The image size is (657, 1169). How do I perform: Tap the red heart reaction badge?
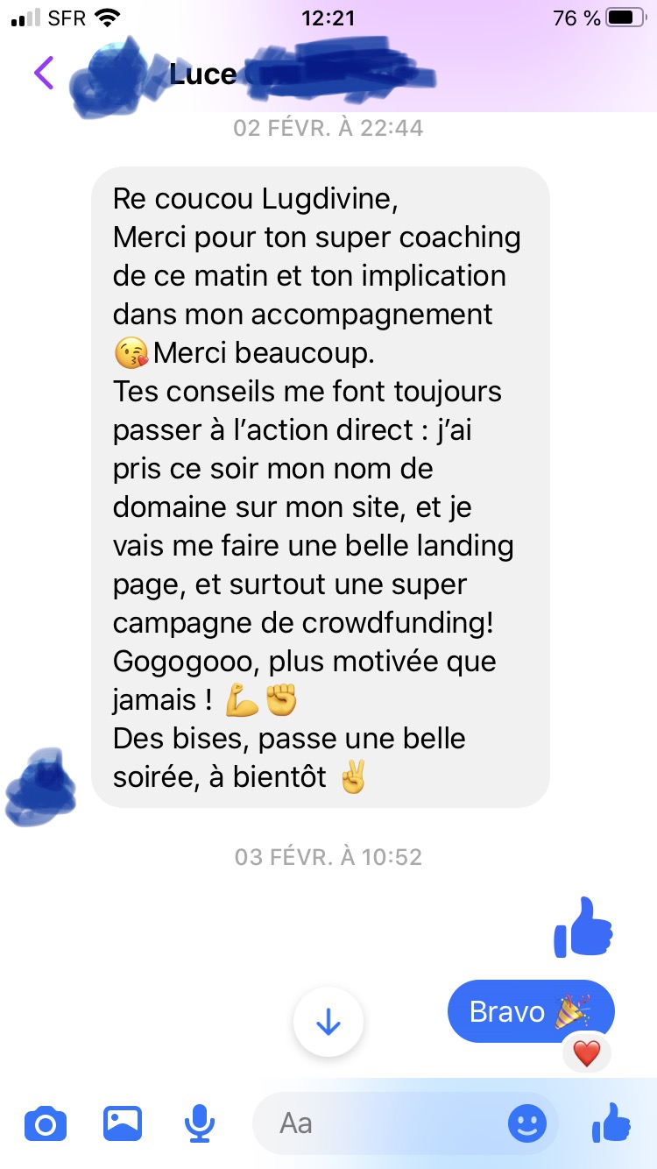pyautogui.click(x=586, y=1052)
